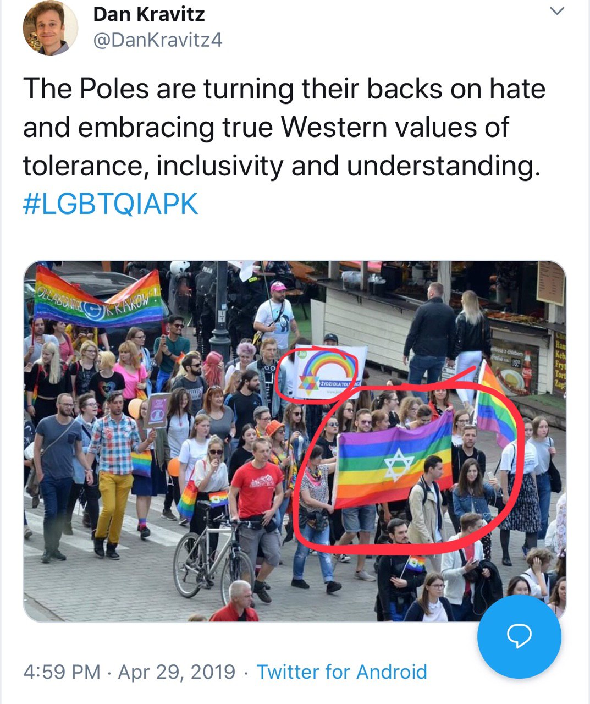The height and width of the screenshot is (704, 590).
Task: Open the #LGBTQIAPK hashtag
Action: click(111, 205)
